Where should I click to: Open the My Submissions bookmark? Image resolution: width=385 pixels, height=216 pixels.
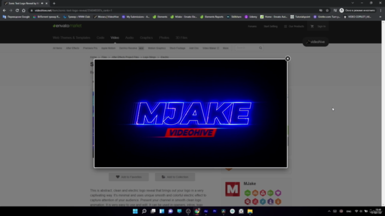click(x=136, y=17)
